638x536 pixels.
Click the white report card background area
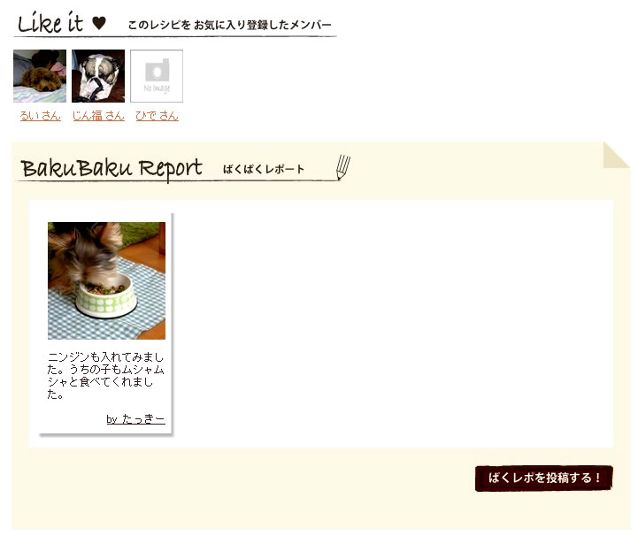click(x=390, y=324)
